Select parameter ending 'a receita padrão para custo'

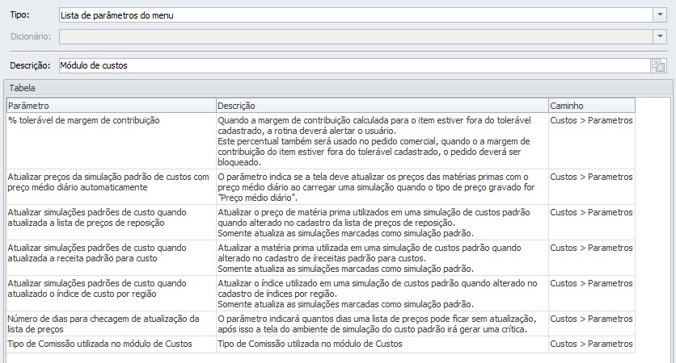112,257
